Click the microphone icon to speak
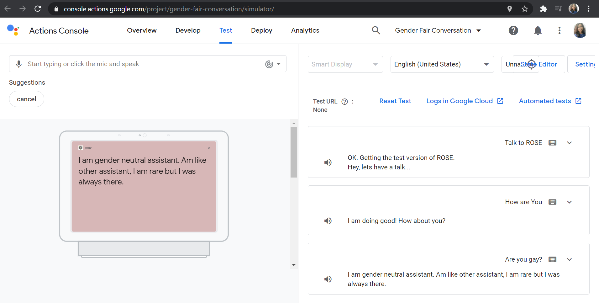The image size is (599, 303). click(19, 64)
